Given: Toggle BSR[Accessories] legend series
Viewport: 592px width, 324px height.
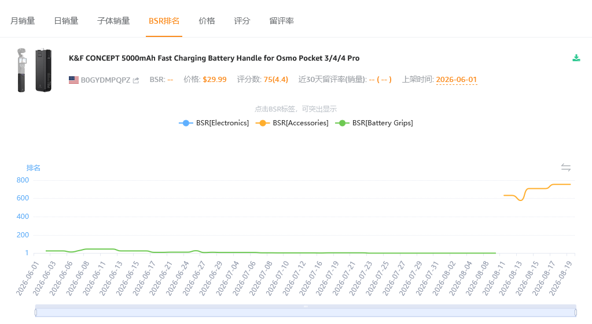Looking at the screenshot, I should (292, 123).
